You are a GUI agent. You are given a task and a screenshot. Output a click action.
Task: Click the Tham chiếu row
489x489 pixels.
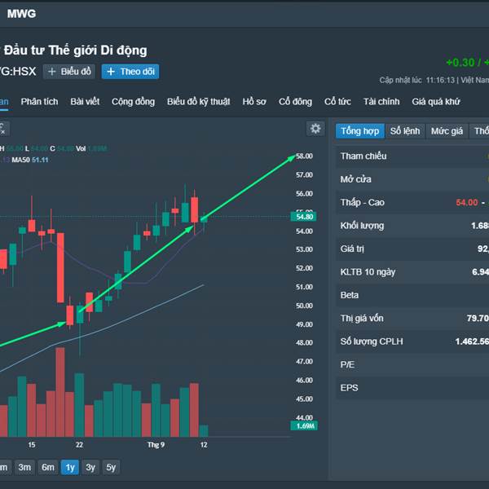point(412,156)
